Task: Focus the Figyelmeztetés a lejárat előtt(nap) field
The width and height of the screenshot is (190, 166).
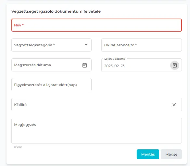Action: 51,85
